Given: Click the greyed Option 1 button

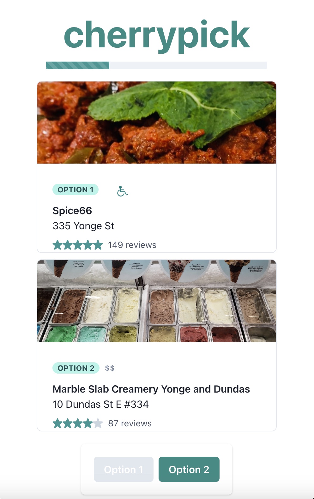Looking at the screenshot, I should (124, 469).
